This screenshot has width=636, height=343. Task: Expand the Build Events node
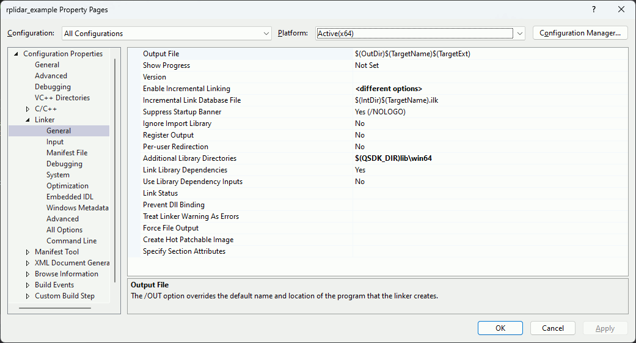point(27,285)
